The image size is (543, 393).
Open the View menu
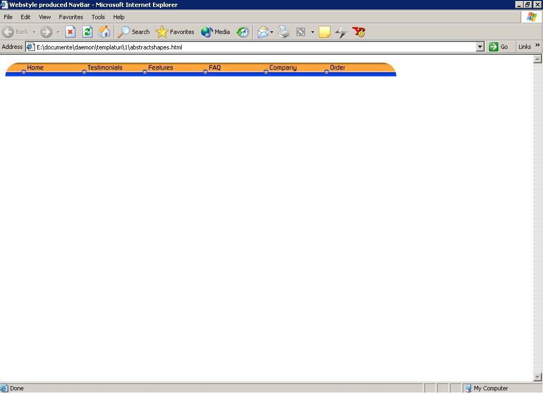click(45, 17)
